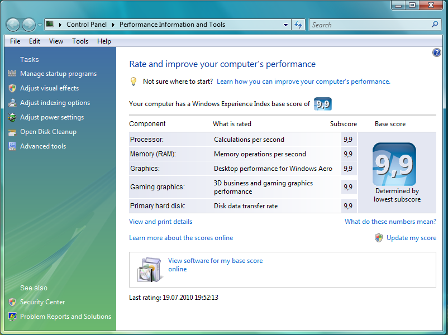Click the Problem Reports and Solutions icon

point(12,317)
